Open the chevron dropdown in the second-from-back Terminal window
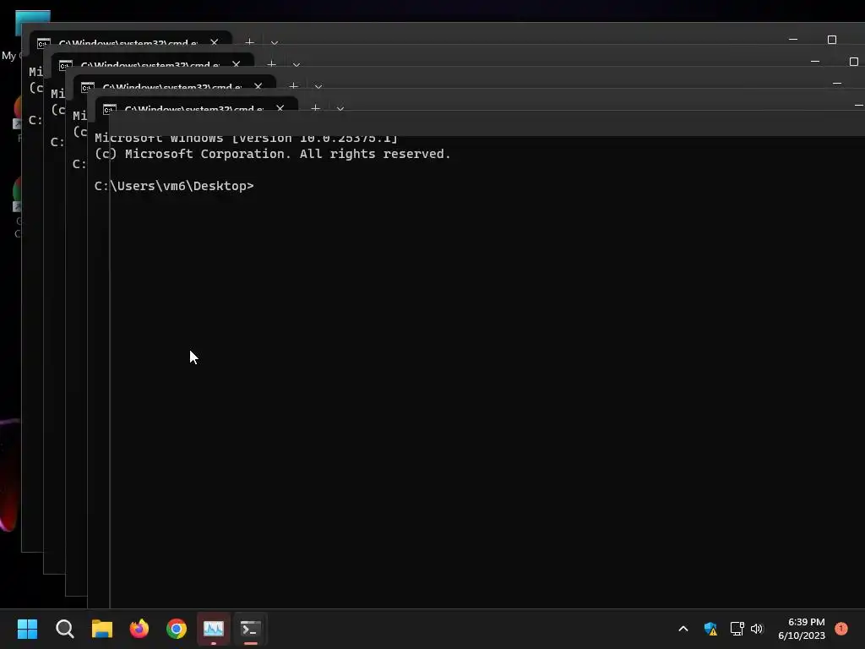 pyautogui.click(x=296, y=64)
